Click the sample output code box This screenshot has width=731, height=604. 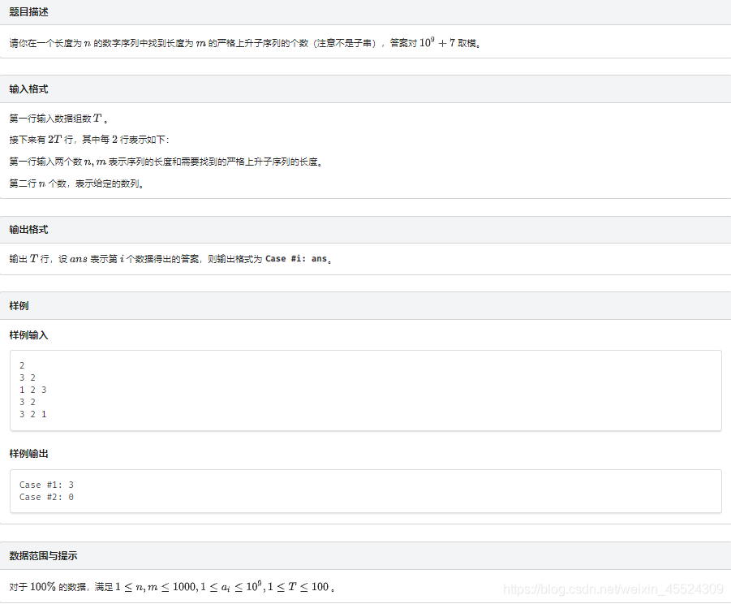point(365,491)
